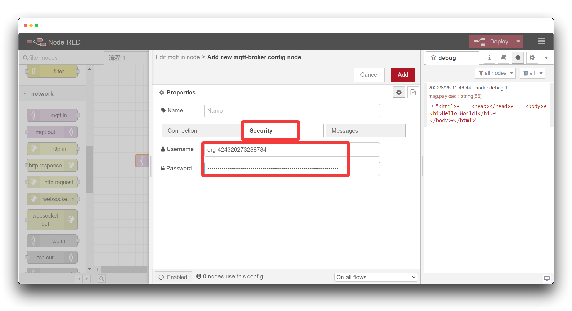Click the Password input field
Image resolution: width=572 pixels, height=311 pixels.
[292, 169]
